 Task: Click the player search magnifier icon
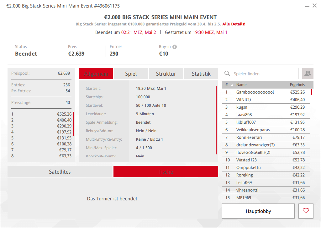(x=227, y=73)
